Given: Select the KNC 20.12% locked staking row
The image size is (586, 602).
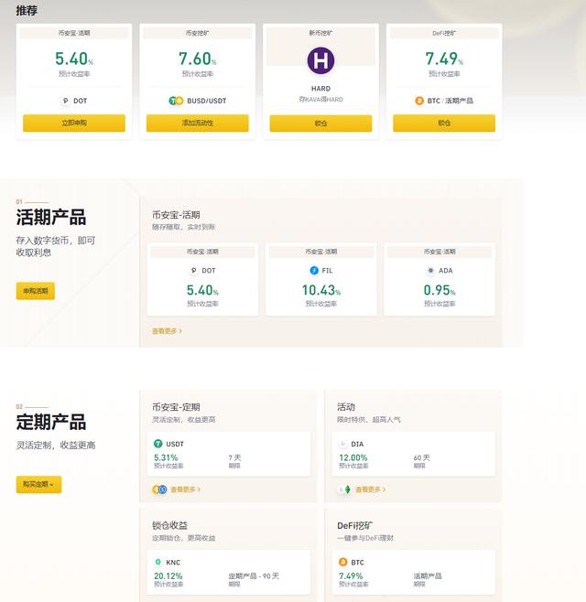Looking at the screenshot, I should [x=229, y=572].
